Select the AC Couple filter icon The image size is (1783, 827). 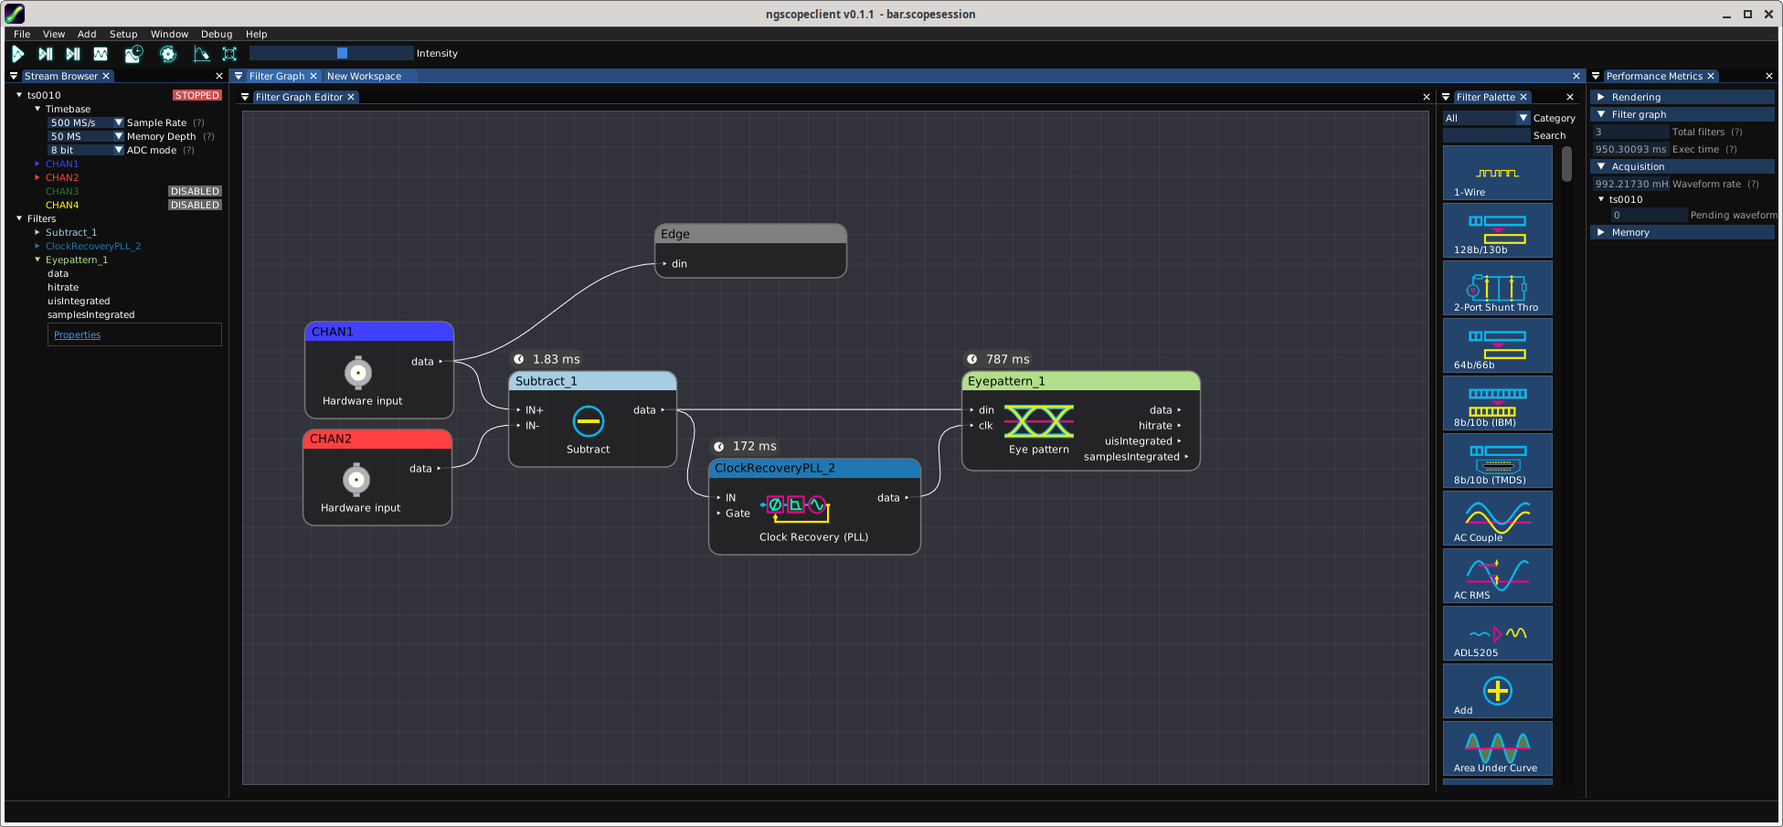1497,518
